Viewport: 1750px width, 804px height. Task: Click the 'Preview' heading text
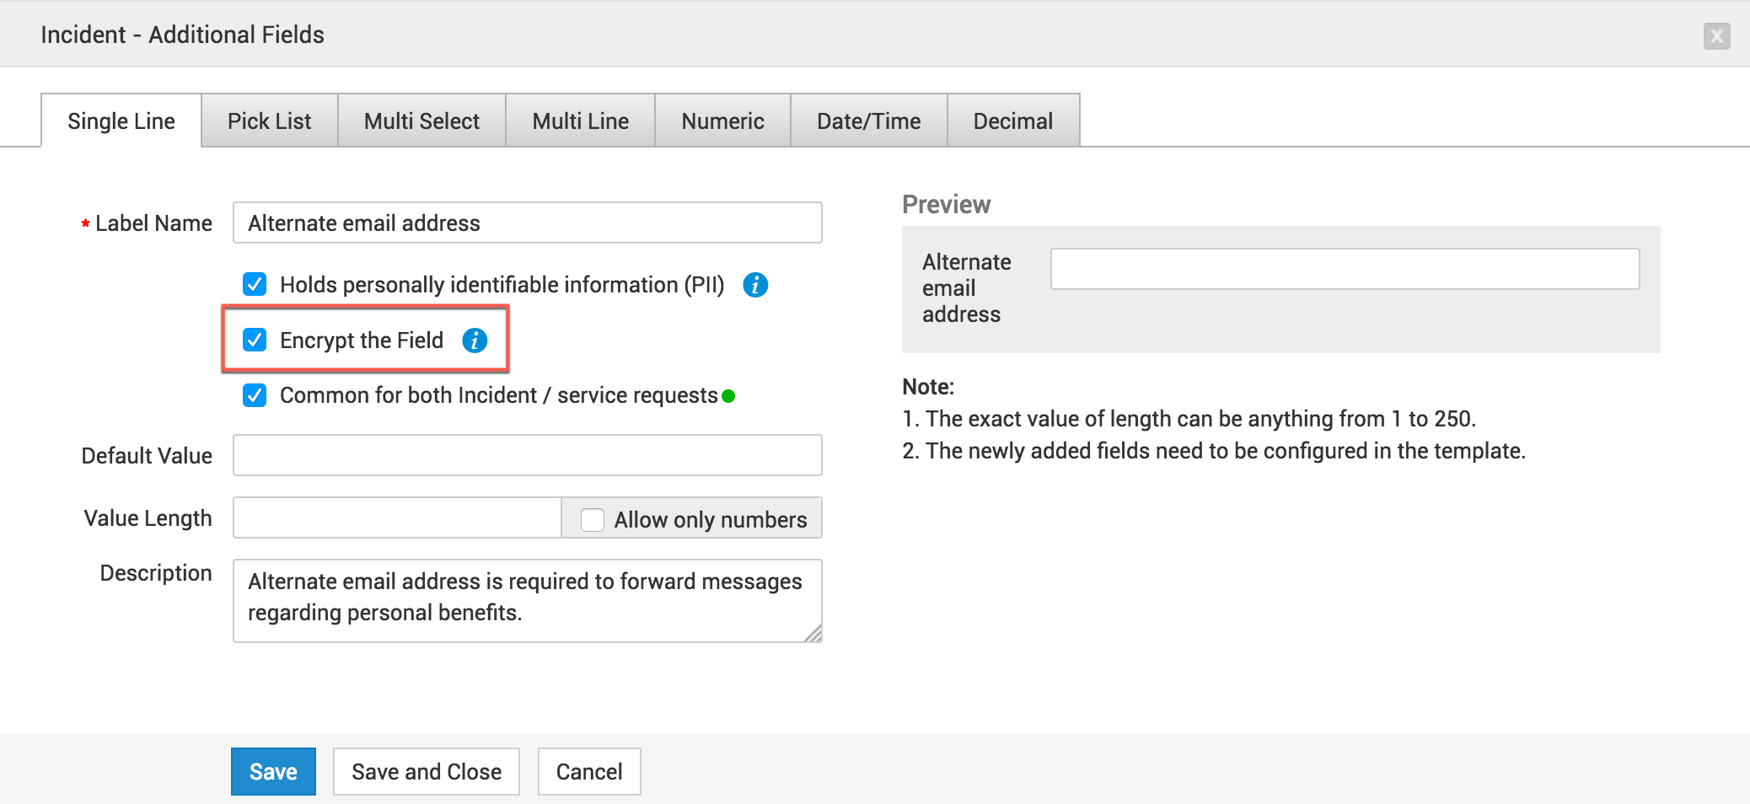[946, 205]
